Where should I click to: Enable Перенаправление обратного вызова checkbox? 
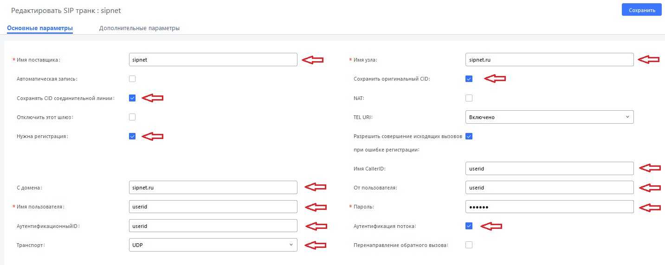[x=469, y=245]
